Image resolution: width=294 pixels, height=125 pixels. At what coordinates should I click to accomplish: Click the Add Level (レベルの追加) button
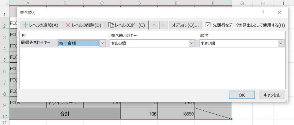(40, 25)
